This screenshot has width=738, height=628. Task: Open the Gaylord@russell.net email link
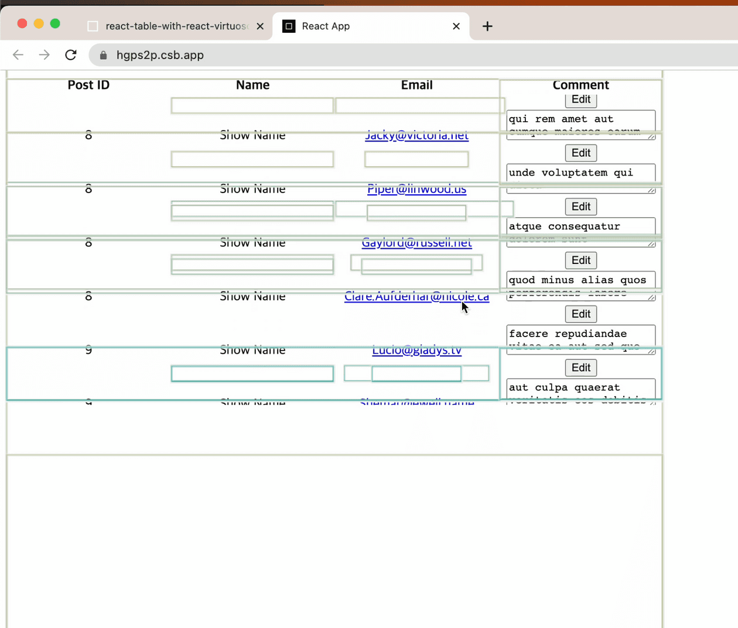(416, 242)
